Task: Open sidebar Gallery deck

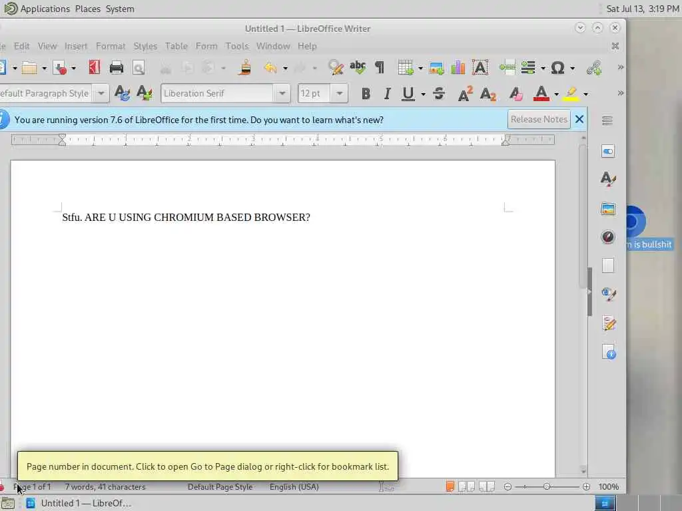Action: pyautogui.click(x=607, y=209)
